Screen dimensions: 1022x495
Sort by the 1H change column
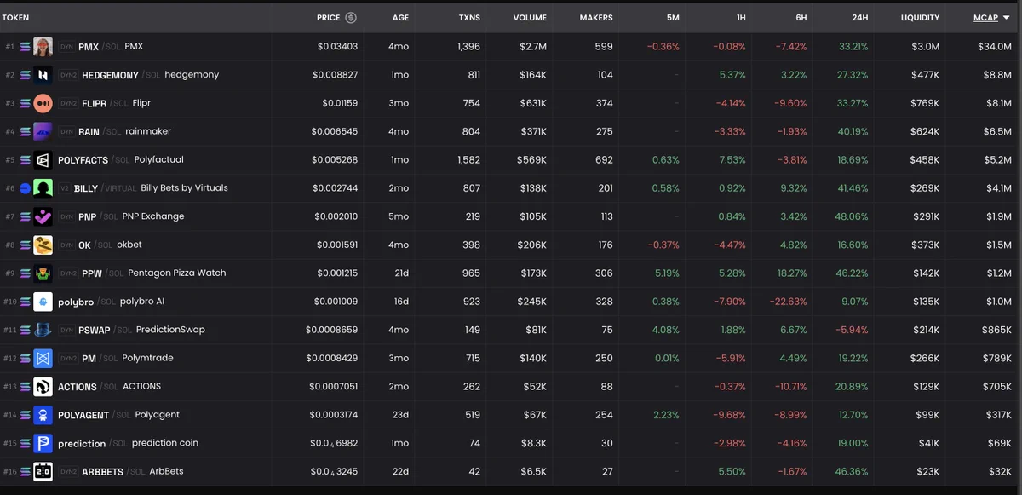tap(739, 18)
